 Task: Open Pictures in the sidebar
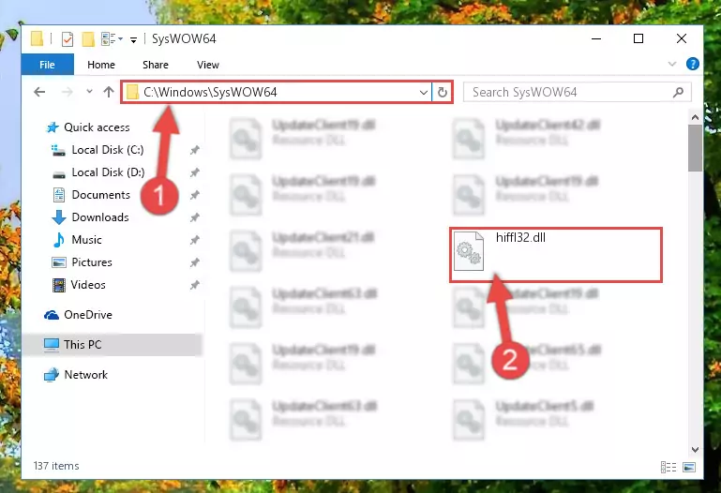[83, 262]
